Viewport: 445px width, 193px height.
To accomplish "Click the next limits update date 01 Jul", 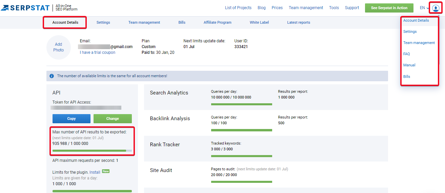I will pos(189,47).
